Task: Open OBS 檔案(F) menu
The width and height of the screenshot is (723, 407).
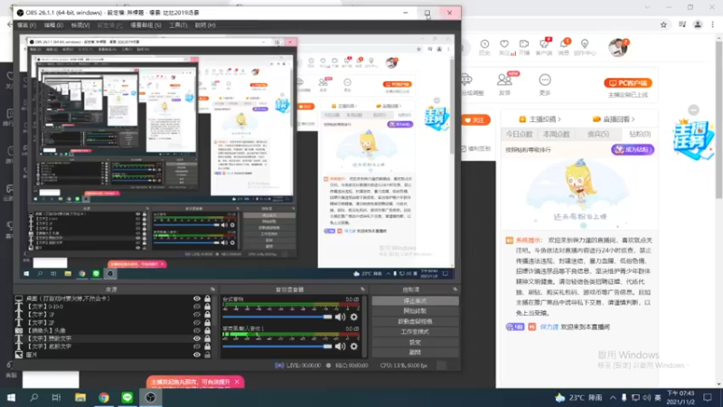Action: (26, 25)
